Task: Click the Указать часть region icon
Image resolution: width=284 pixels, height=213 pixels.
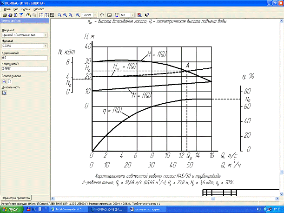Action: coord(4,93)
